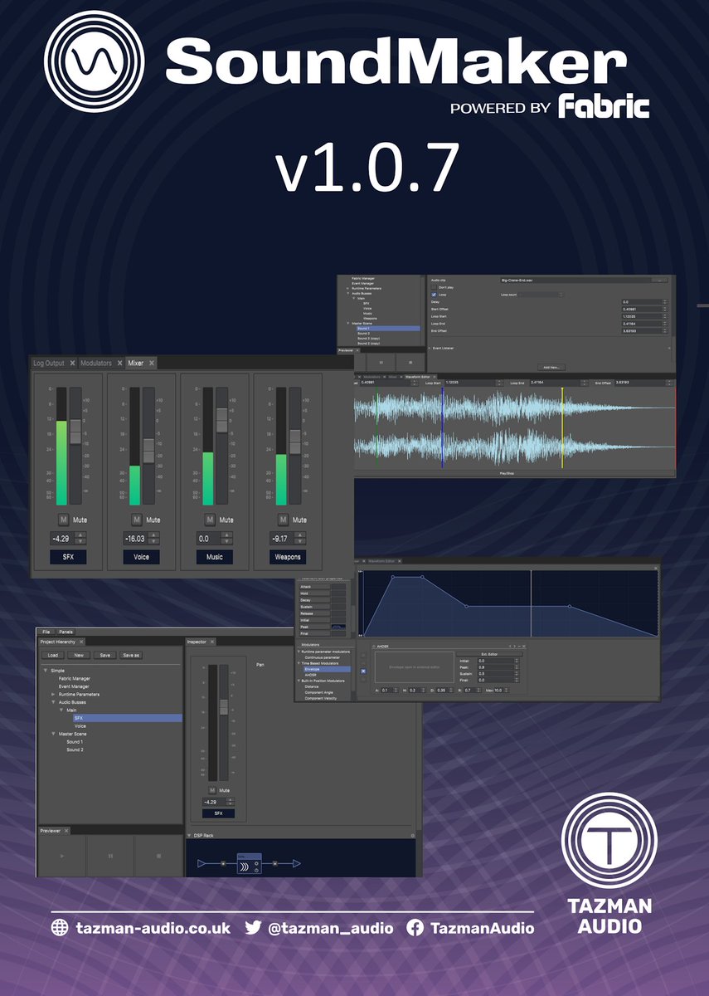Click the audio clip browse button
Viewport: 709px width, 996px height.
(x=659, y=281)
